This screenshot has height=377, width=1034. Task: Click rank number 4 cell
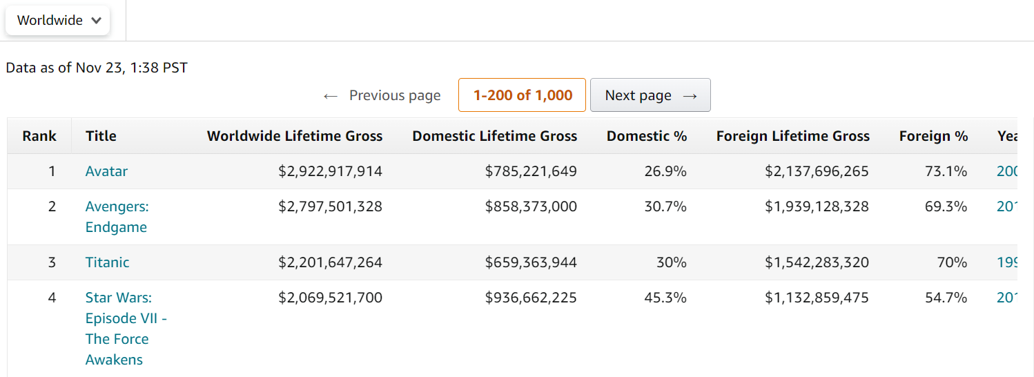click(52, 298)
